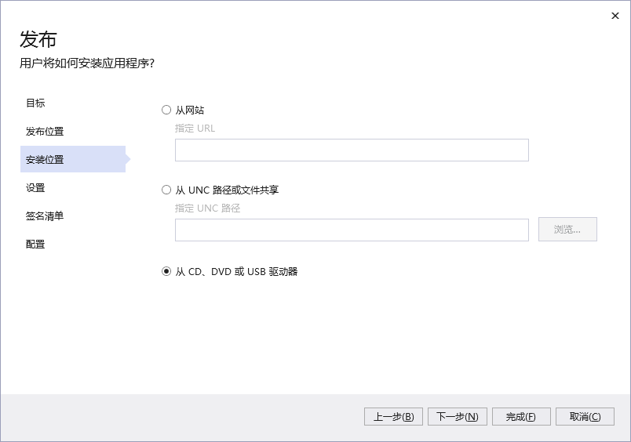
Task: Focus the 指定 UNC 路径 text box
Action: pos(352,230)
